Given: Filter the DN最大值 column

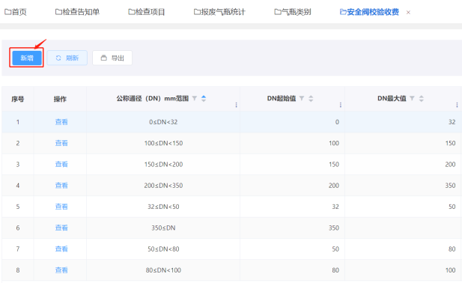Looking at the screenshot, I should tap(412, 98).
